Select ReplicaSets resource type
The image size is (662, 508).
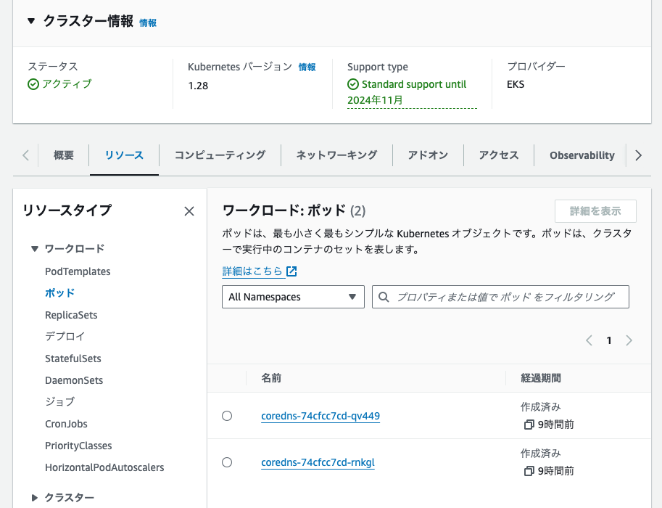(x=71, y=315)
